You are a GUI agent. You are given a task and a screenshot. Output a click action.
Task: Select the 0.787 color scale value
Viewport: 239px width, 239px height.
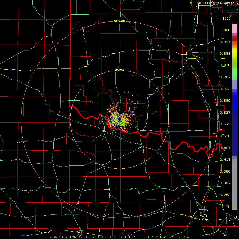225,77
